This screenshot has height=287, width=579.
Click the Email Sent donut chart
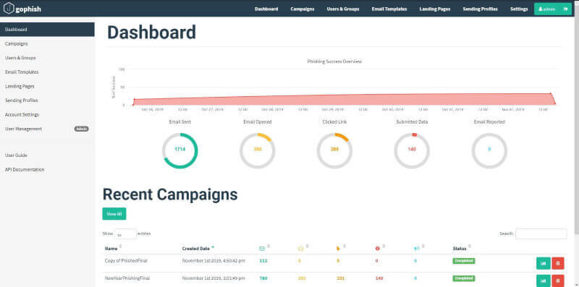tap(179, 150)
